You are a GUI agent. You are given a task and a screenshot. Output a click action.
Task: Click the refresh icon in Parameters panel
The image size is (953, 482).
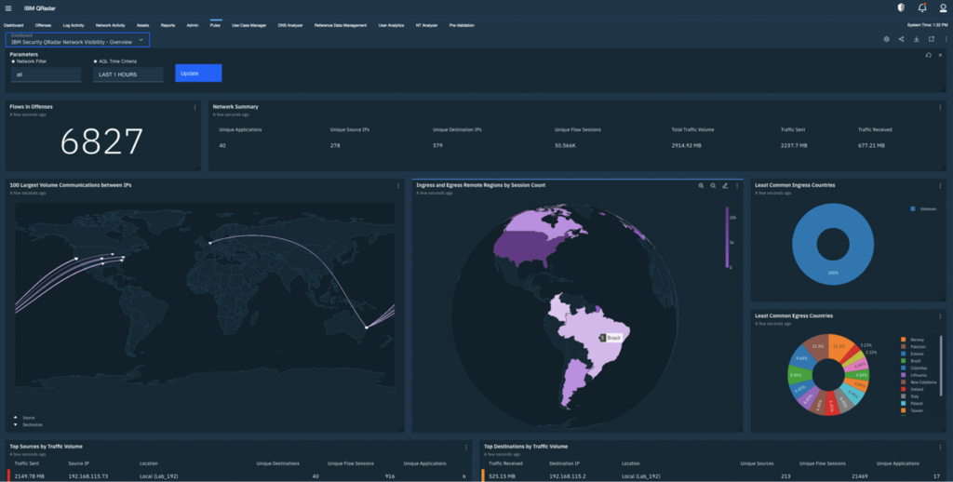(928, 55)
